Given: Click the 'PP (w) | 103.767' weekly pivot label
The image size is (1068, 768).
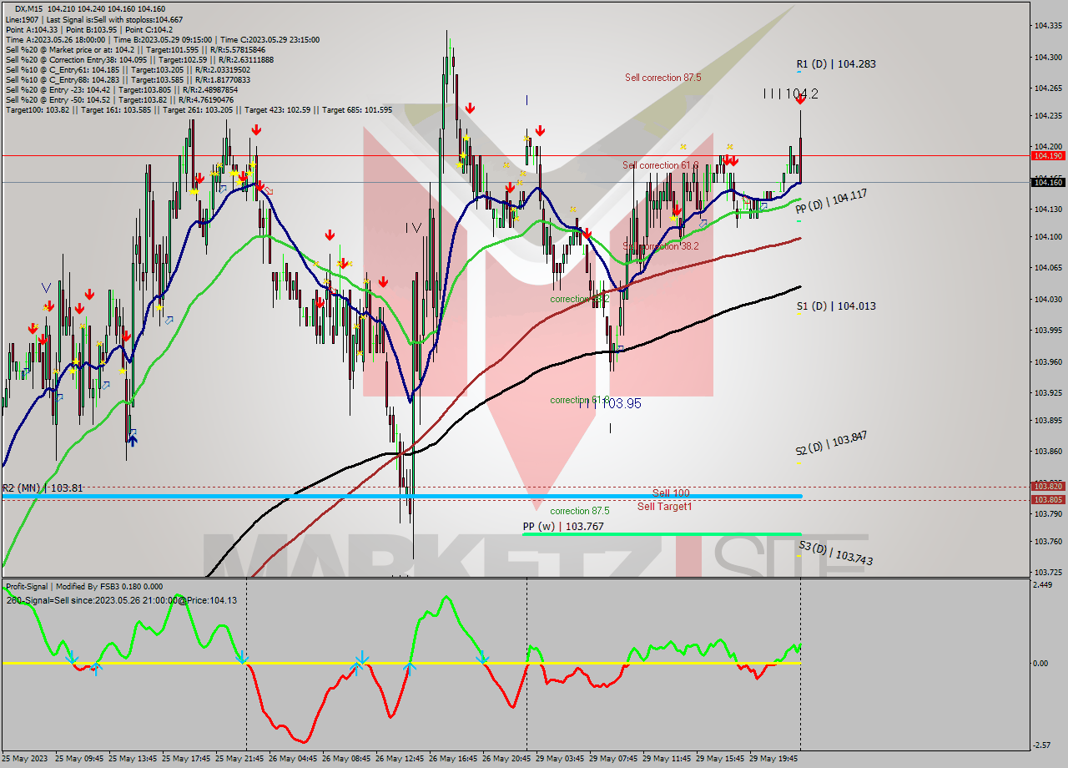Looking at the screenshot, I should pyautogui.click(x=563, y=527).
